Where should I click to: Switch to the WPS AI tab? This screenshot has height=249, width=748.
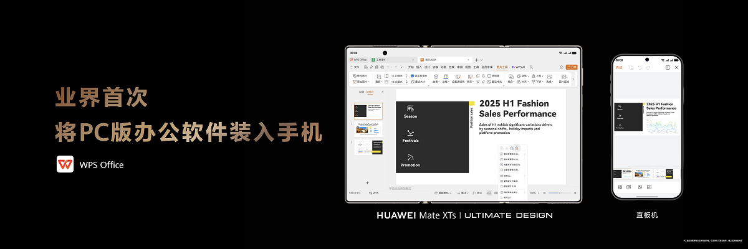tap(519, 67)
